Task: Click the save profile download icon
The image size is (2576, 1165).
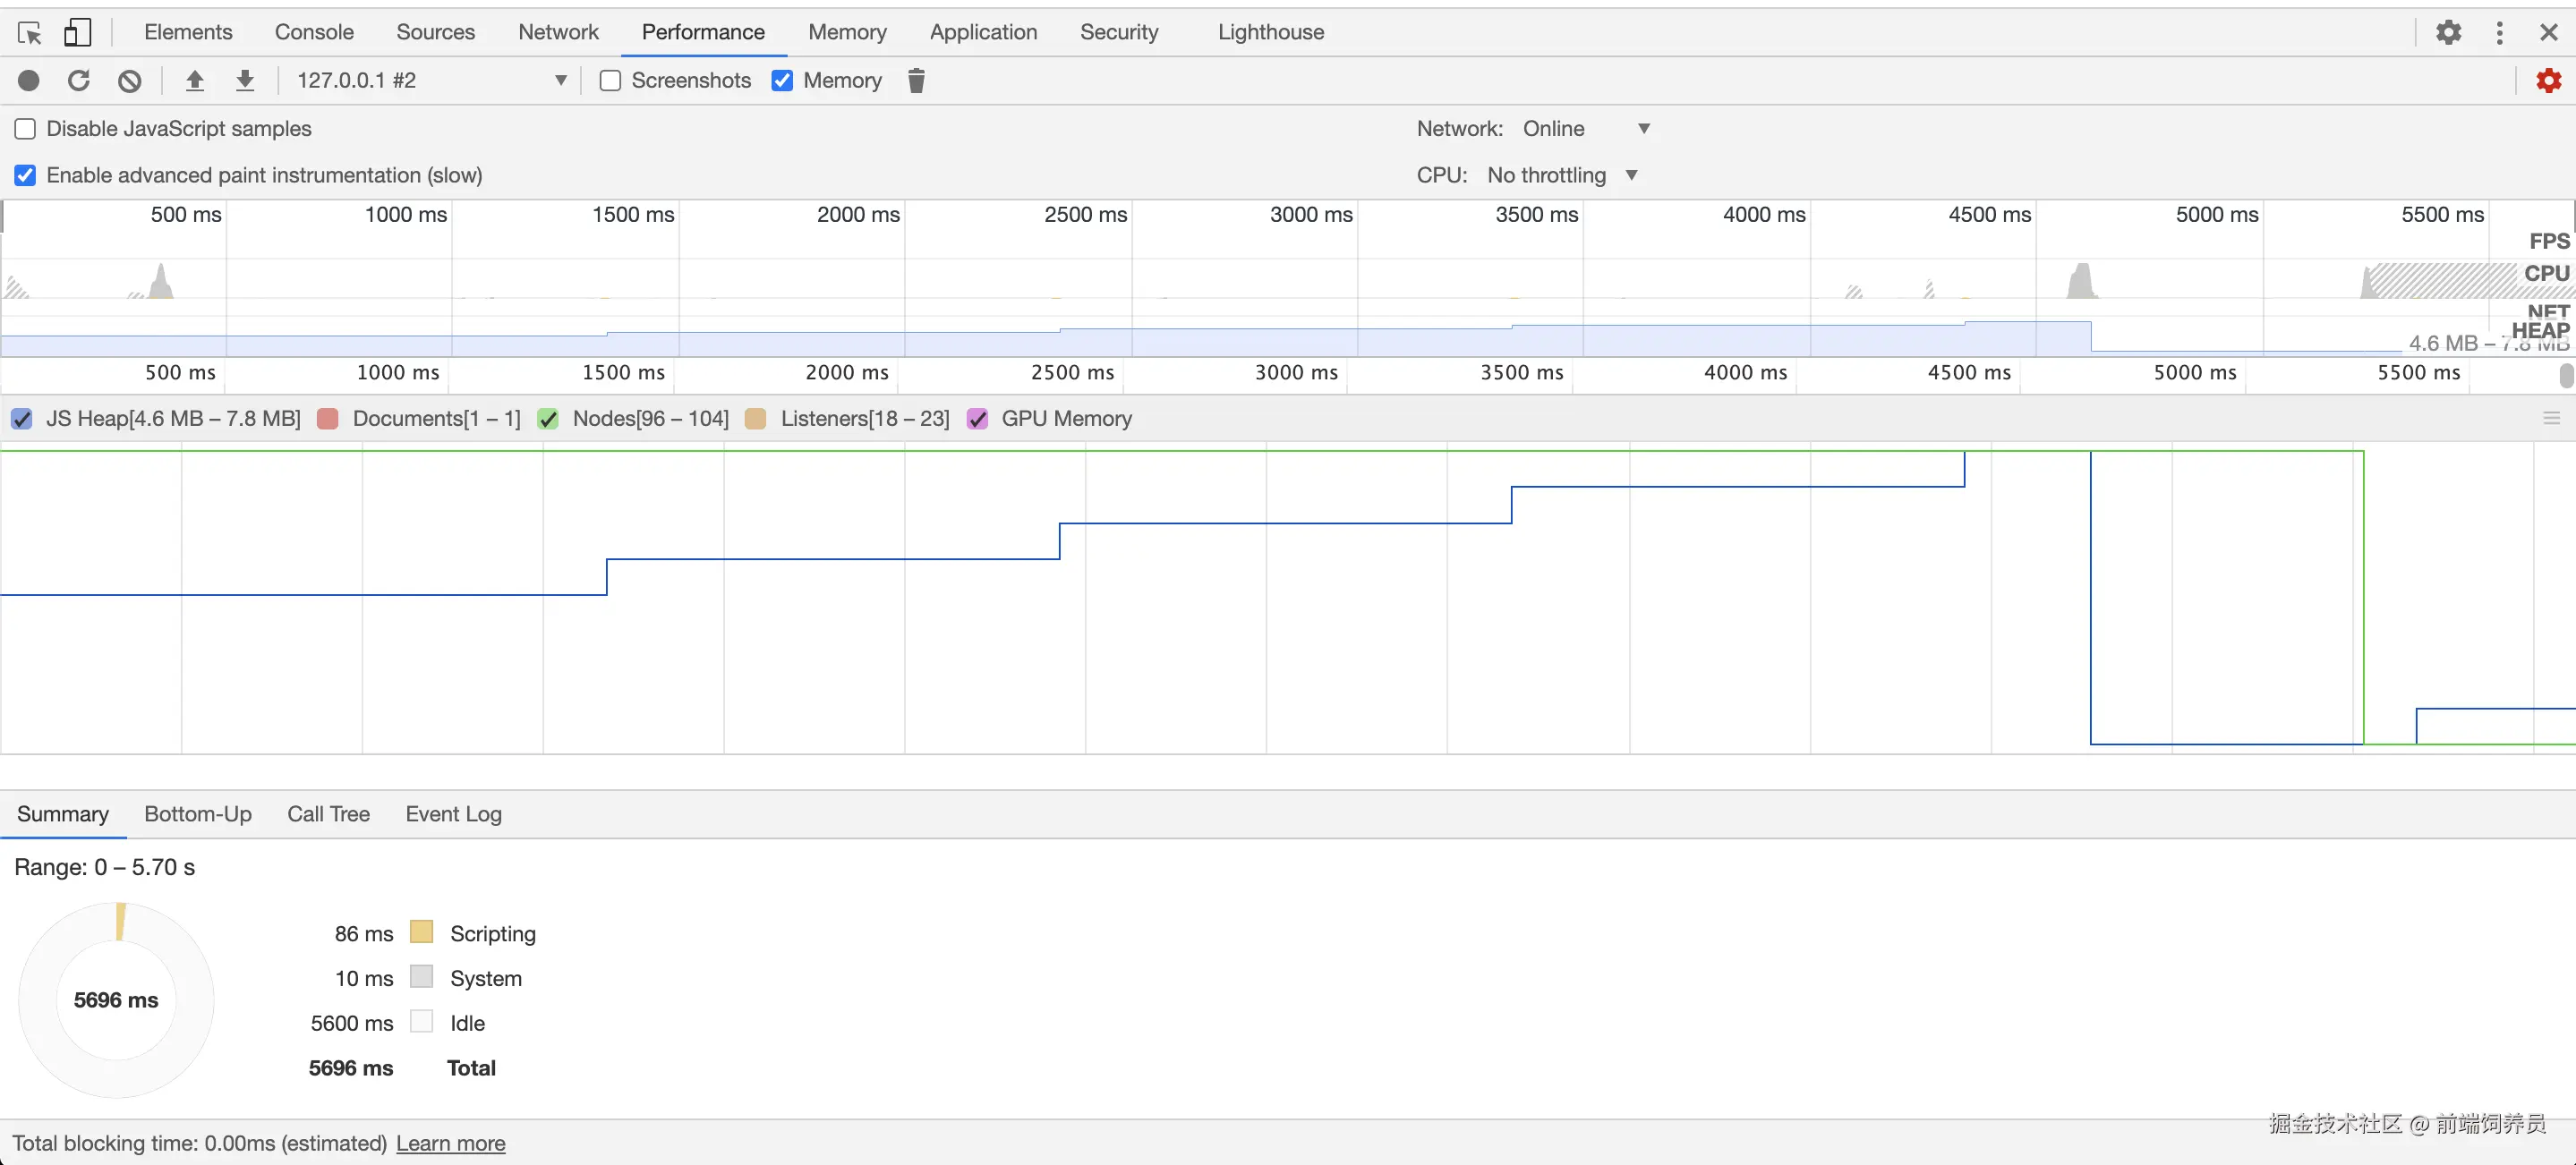Action: coord(245,80)
